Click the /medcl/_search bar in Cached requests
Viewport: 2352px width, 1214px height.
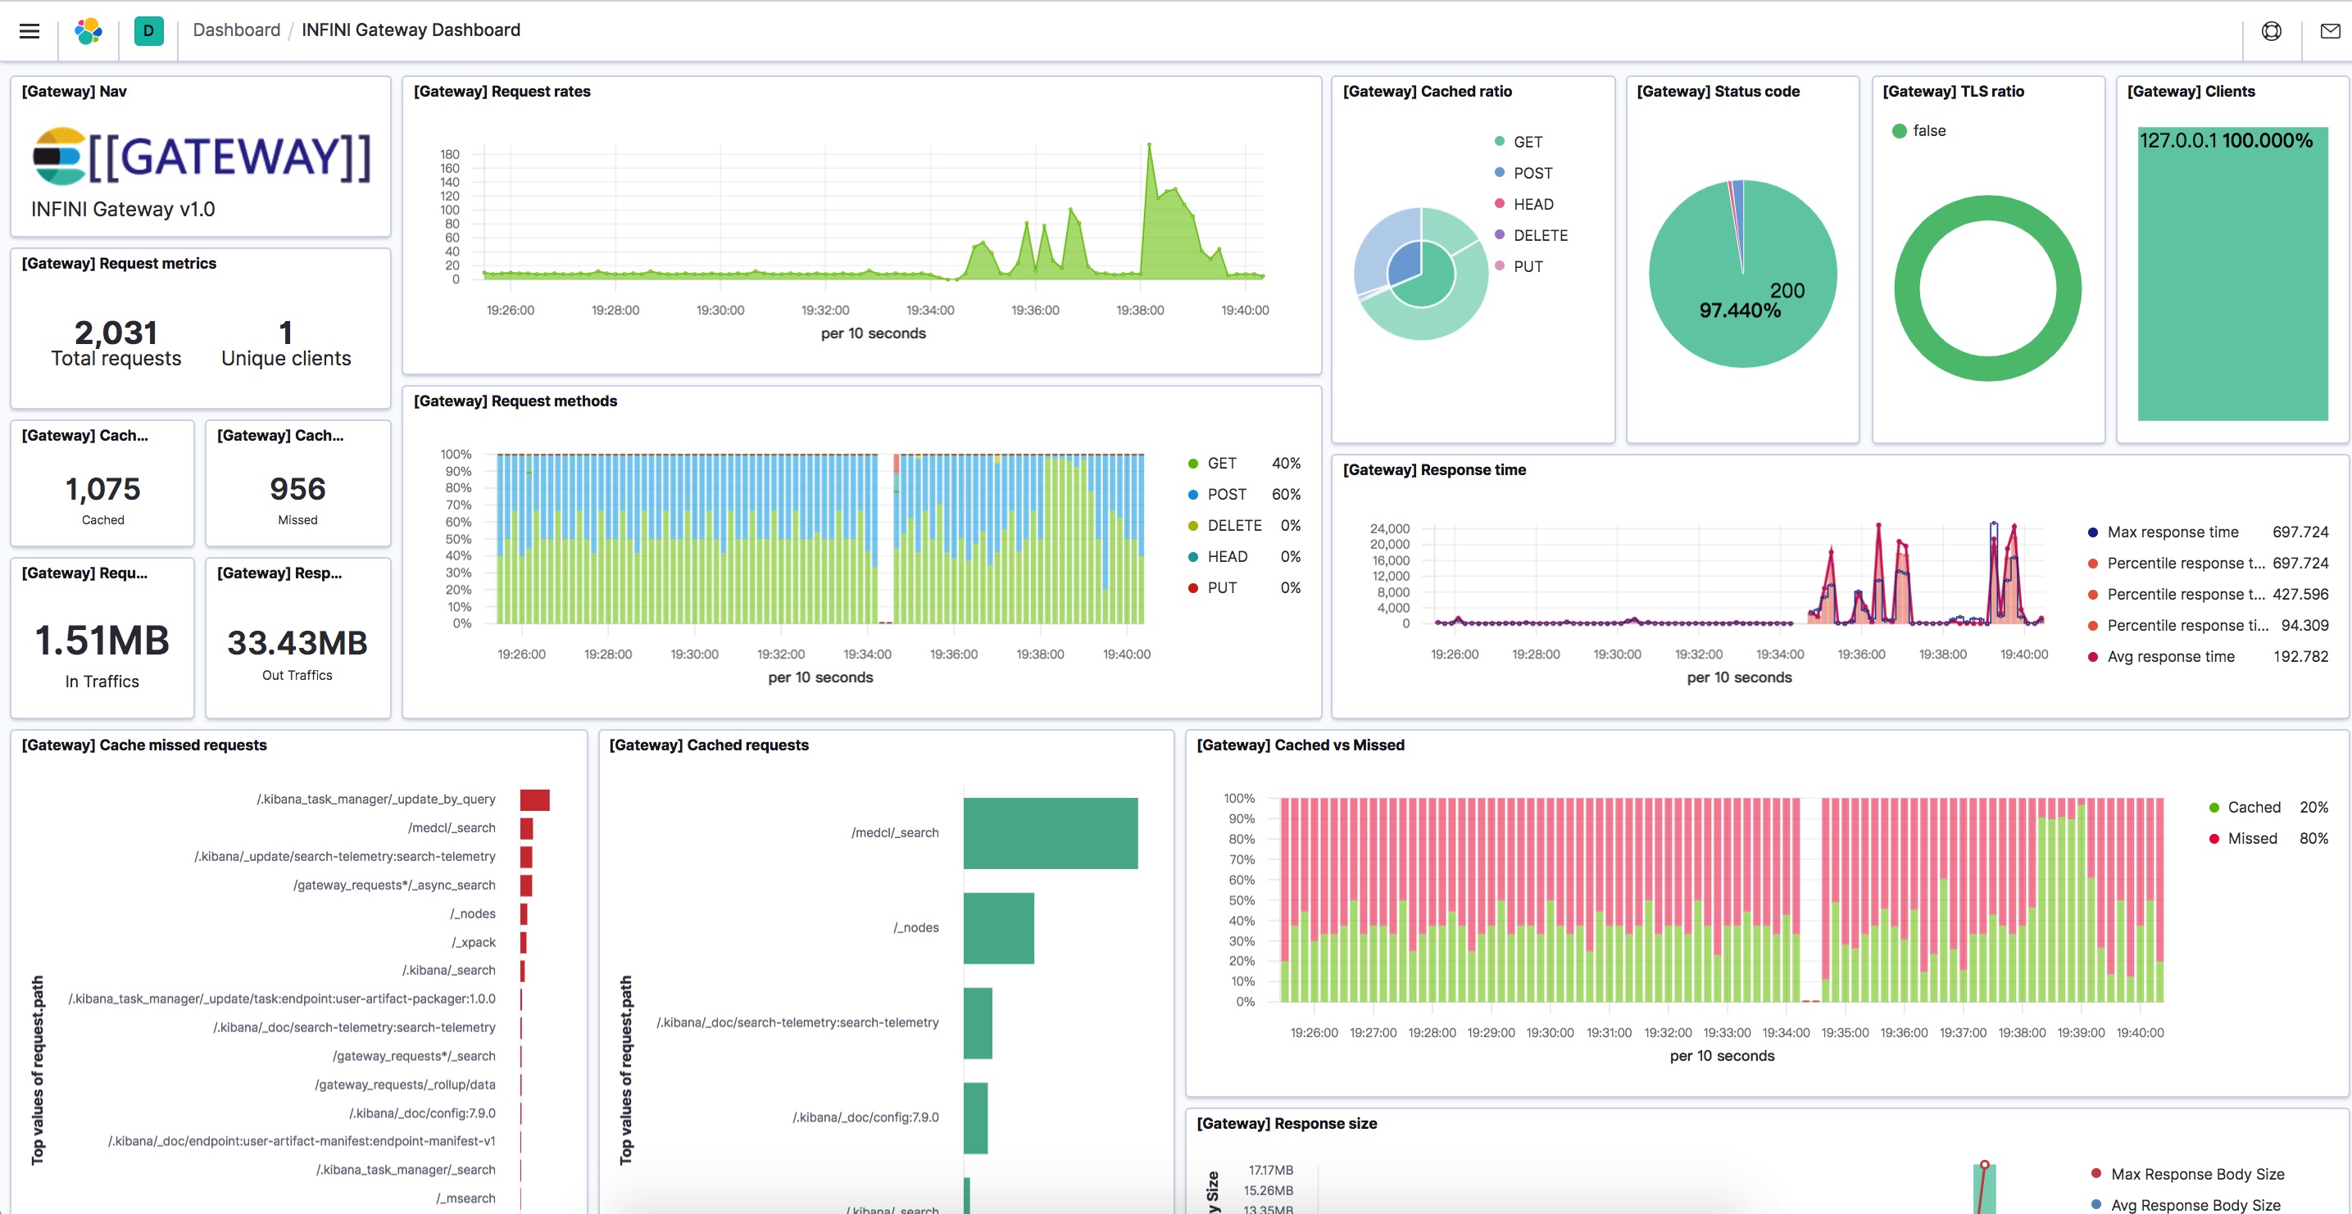coord(1050,833)
